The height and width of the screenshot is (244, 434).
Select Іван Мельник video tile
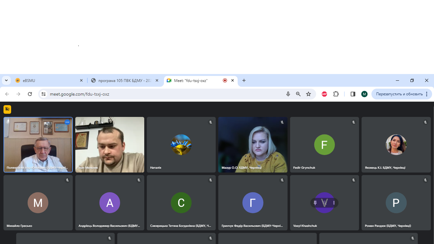click(110, 145)
